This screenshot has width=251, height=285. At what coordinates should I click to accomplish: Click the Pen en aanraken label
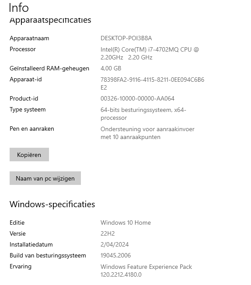click(32, 129)
